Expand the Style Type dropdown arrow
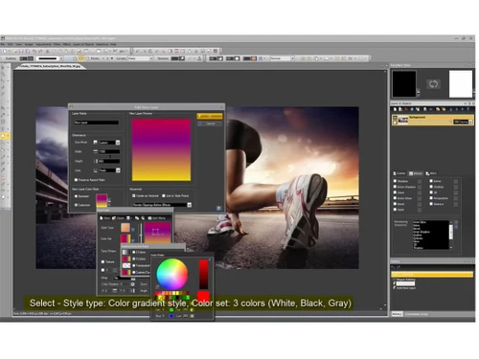 [133, 229]
